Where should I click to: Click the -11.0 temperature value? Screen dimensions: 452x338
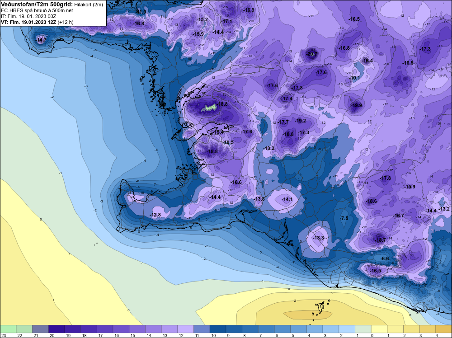(x=141, y=12)
